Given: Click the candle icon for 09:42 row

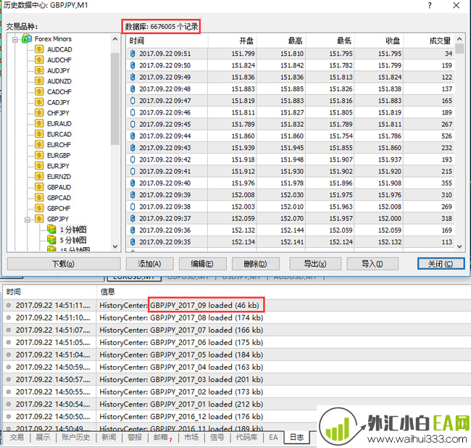Looking at the screenshot, I should point(133,159).
